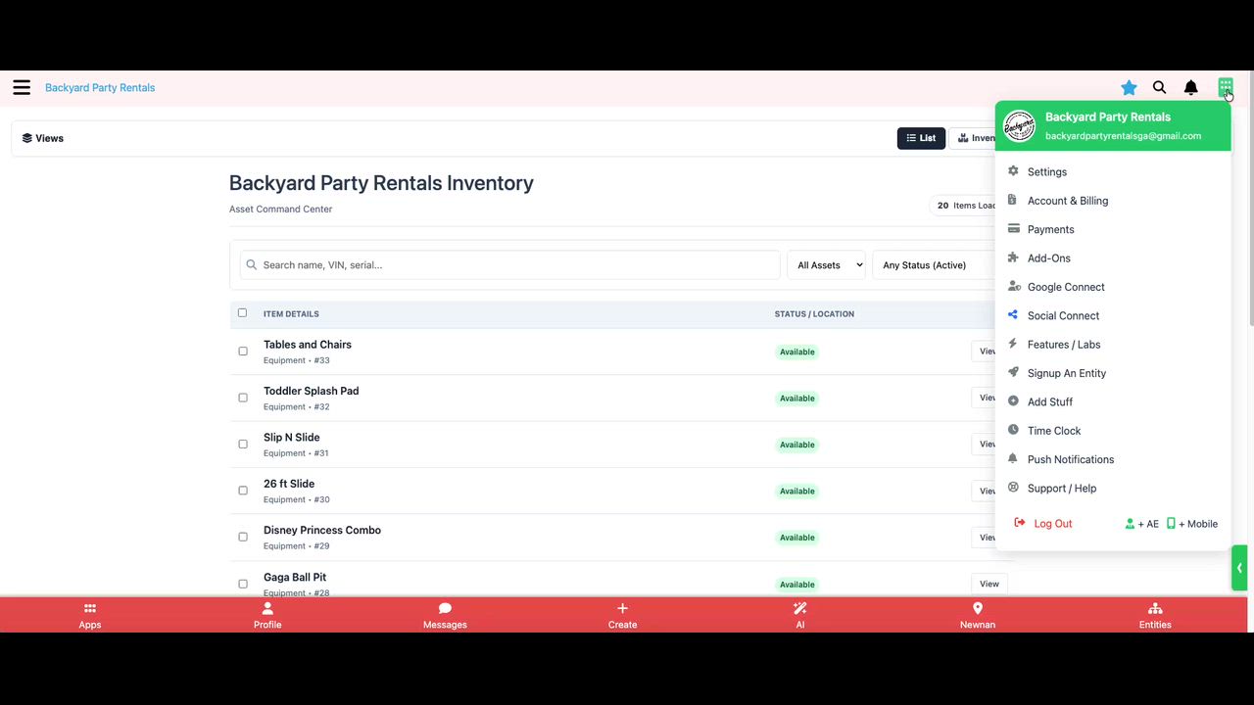Click the Features / Labs lightning icon
Viewport: 1254px width, 705px height.
[x=1013, y=344]
